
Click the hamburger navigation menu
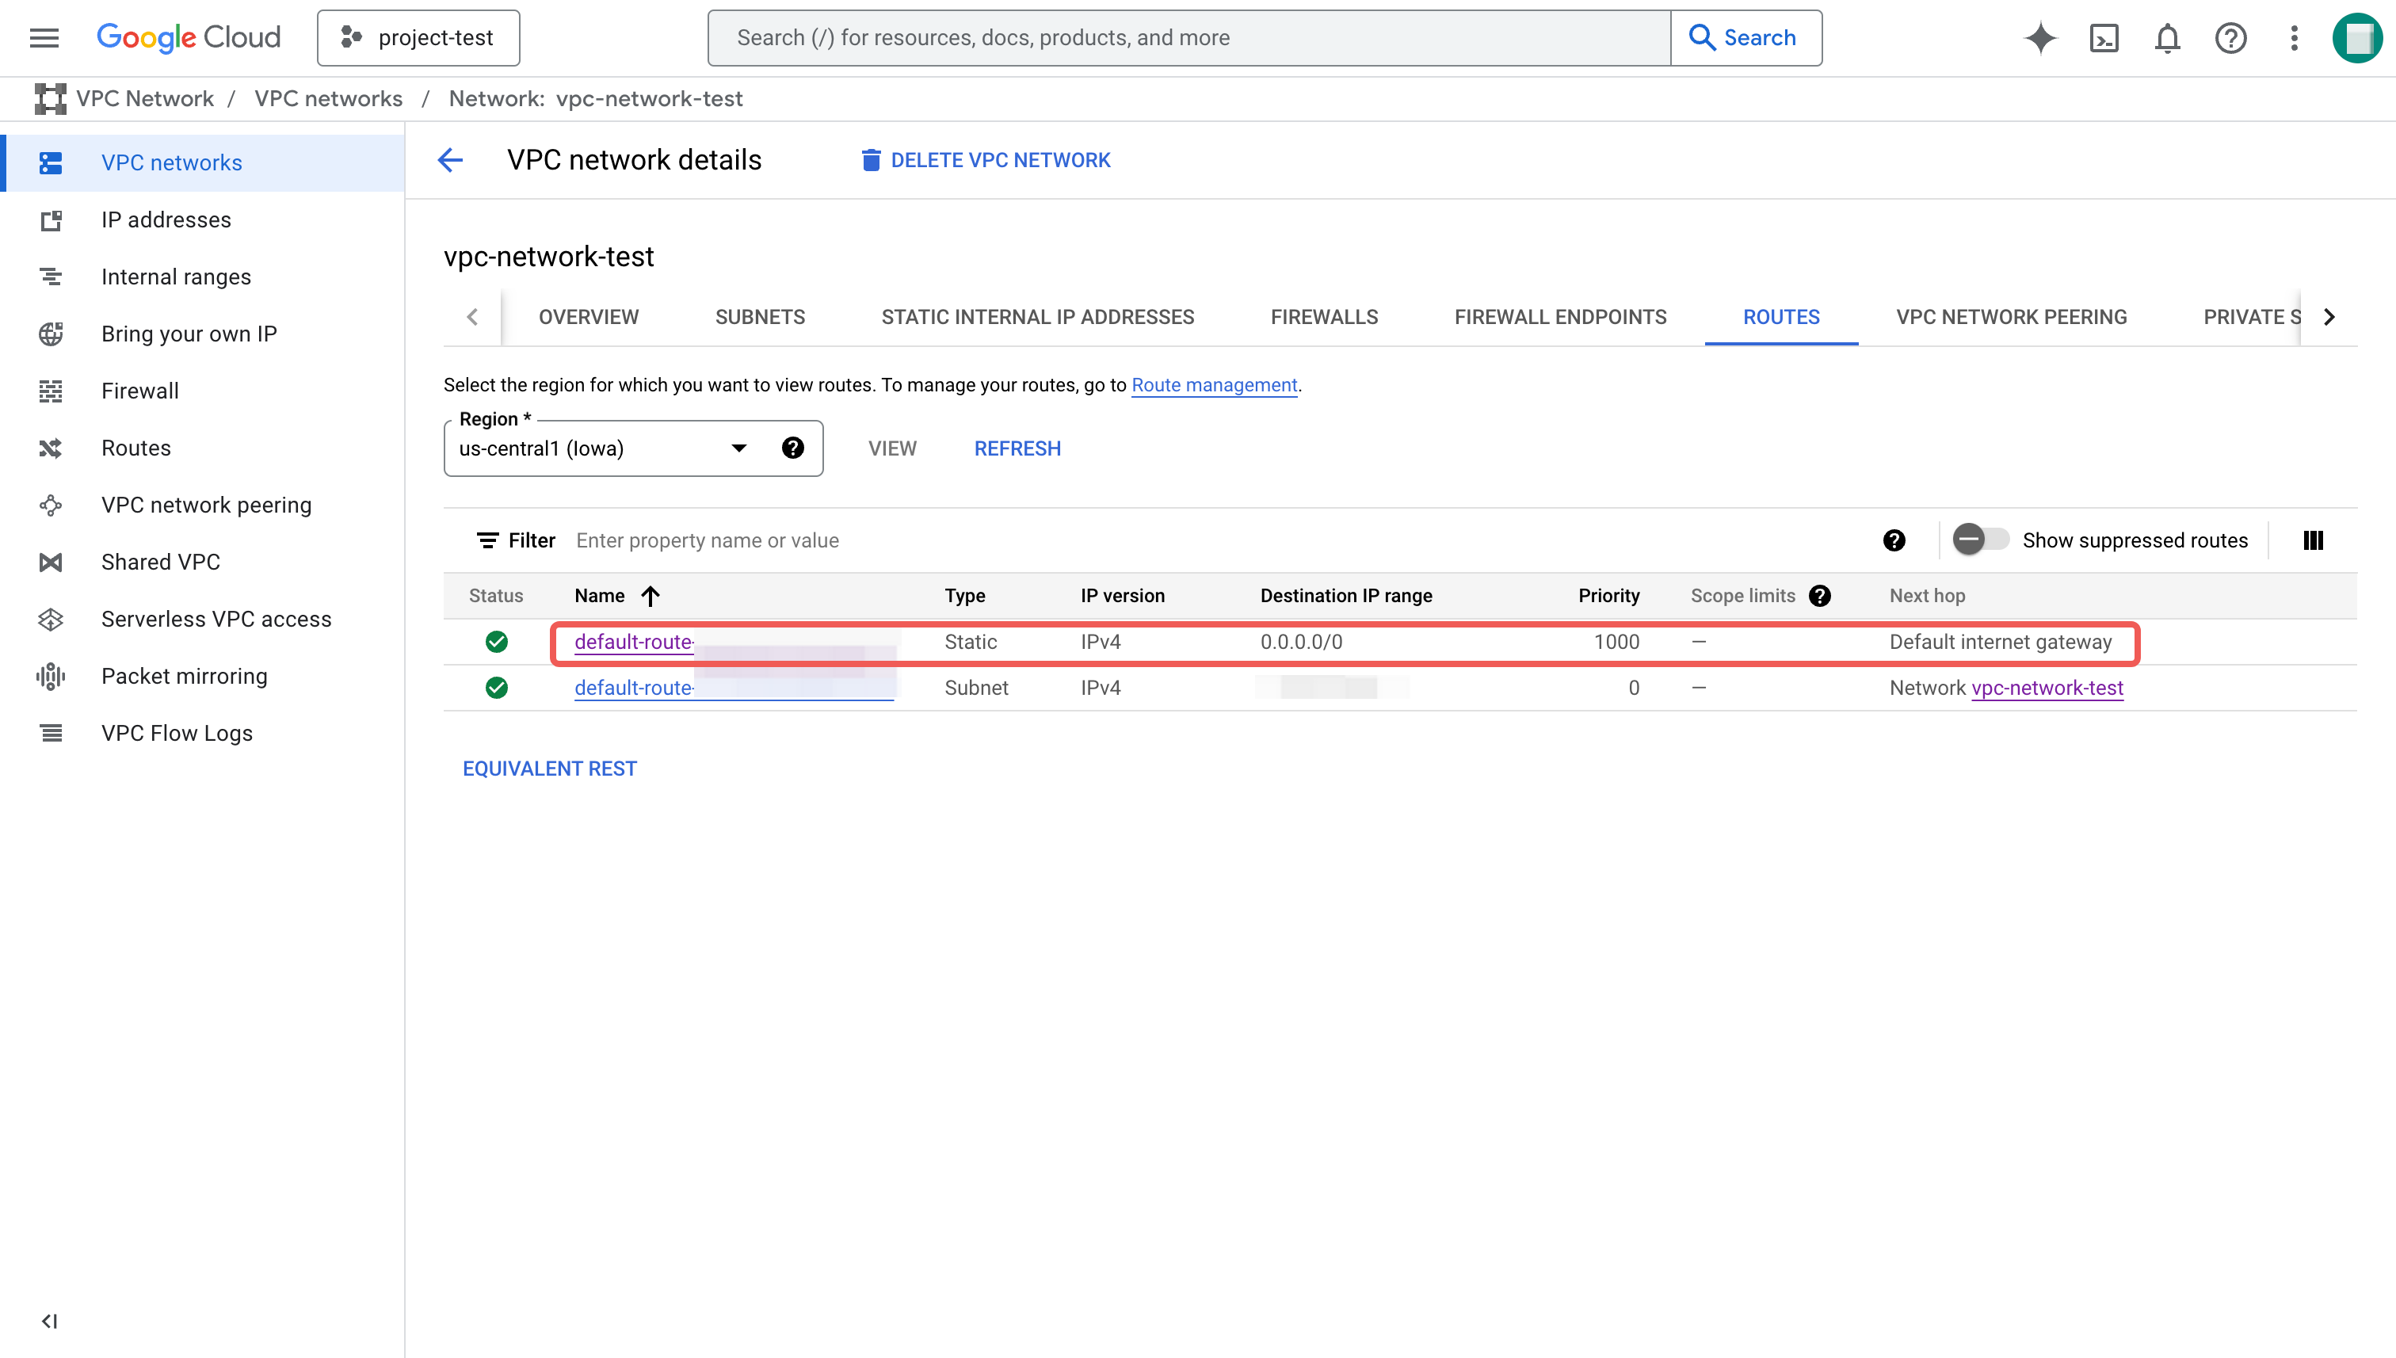pyautogui.click(x=44, y=38)
